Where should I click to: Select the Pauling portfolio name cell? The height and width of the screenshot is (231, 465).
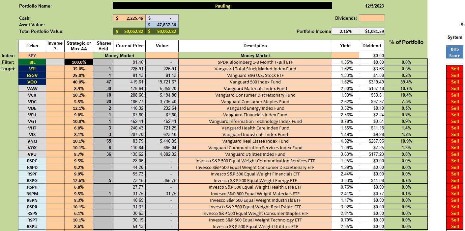click(x=222, y=6)
